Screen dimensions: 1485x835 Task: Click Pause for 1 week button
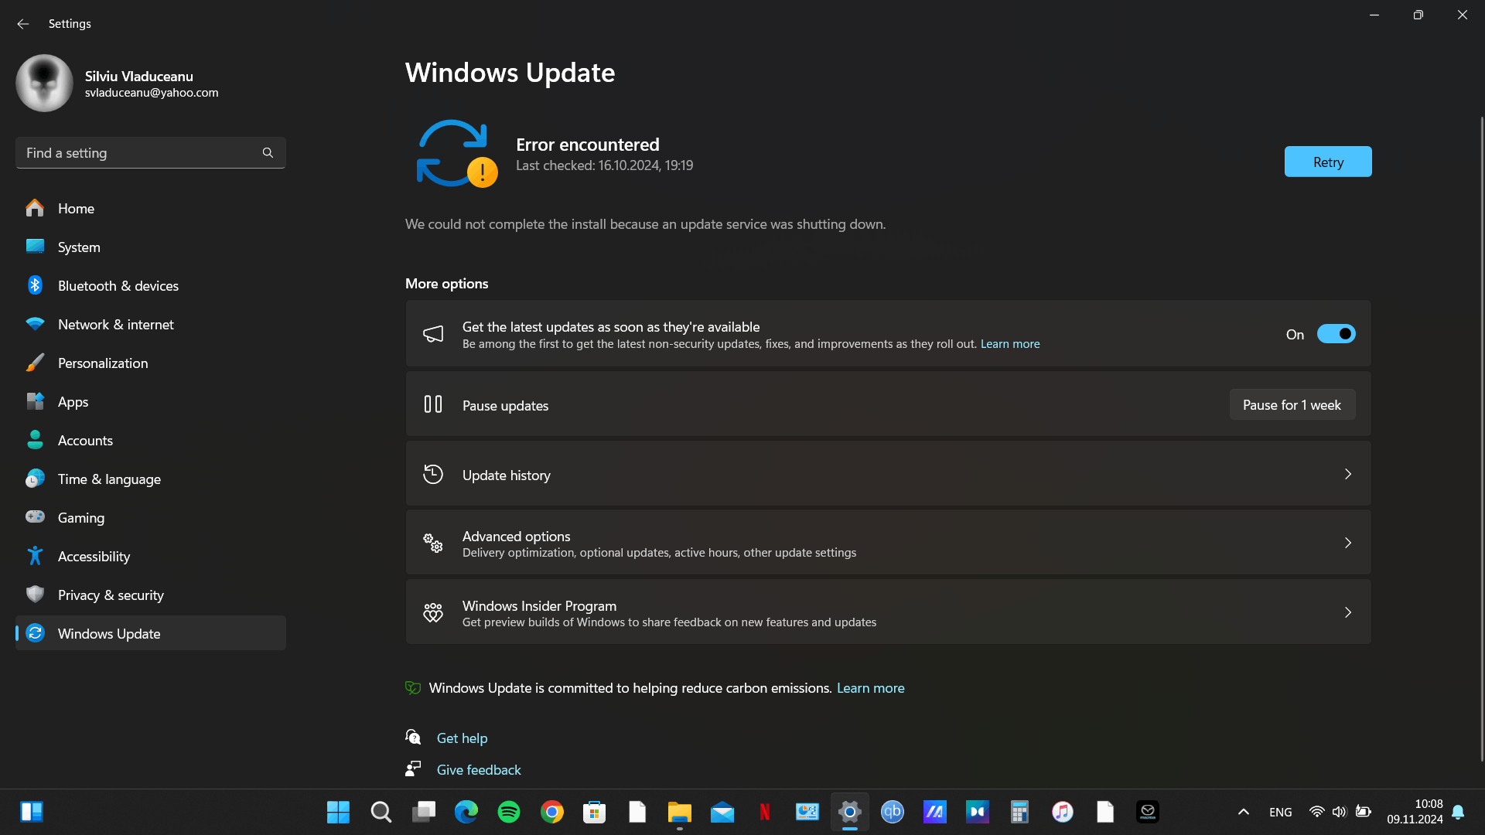coord(1292,404)
